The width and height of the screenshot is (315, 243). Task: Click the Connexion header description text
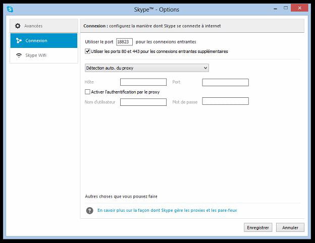(x=152, y=26)
